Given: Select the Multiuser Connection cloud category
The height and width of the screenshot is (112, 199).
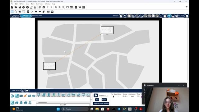Looking at the screenshot, I should point(34,96).
